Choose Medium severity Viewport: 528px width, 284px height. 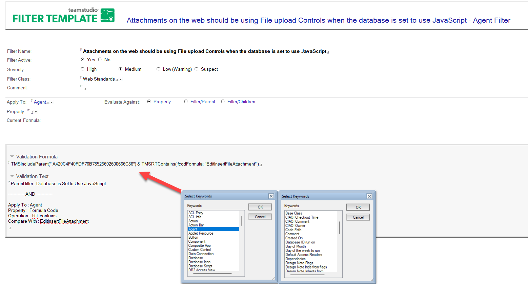pyautogui.click(x=120, y=69)
